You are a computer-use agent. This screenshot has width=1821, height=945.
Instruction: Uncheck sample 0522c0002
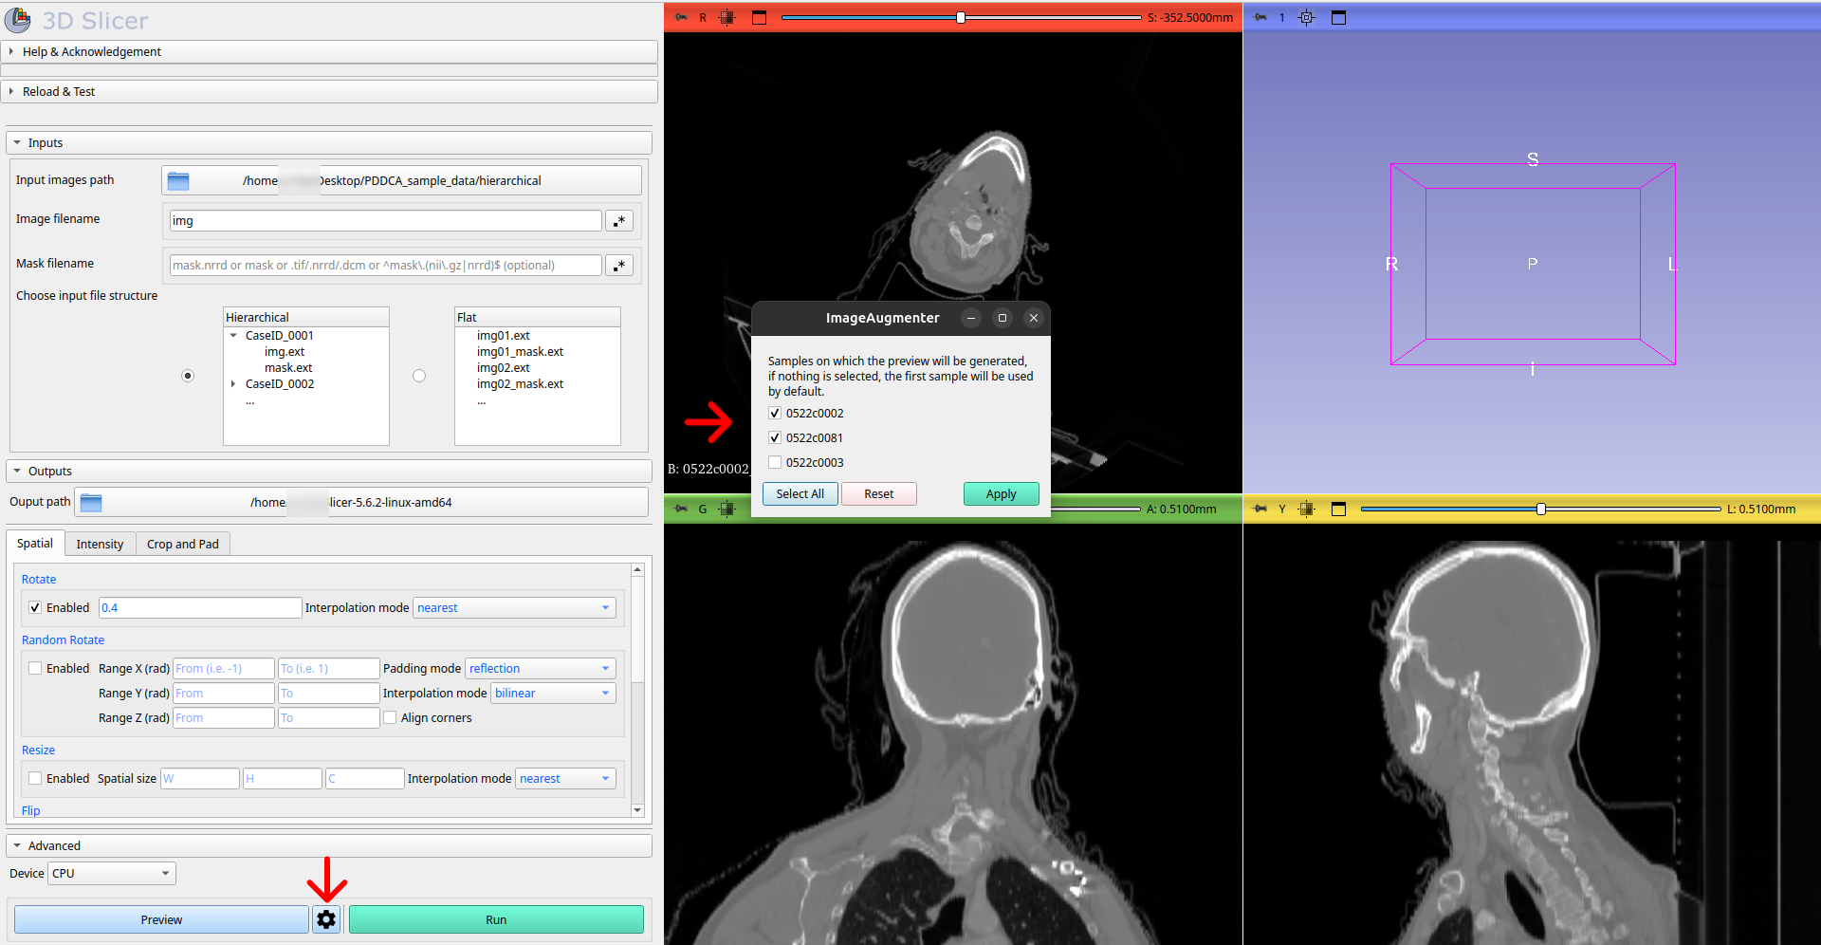point(775,414)
